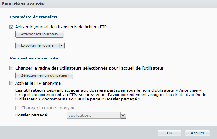Click the FTP transfer log label text

coord(61,27)
